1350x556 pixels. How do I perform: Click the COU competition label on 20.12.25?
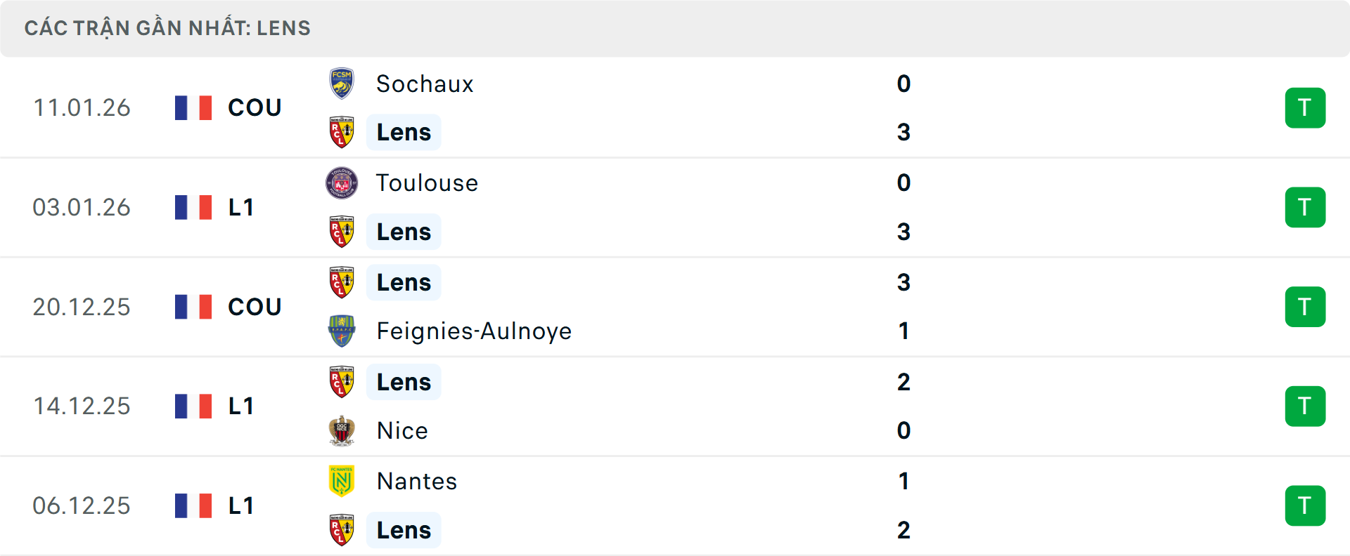coord(255,307)
